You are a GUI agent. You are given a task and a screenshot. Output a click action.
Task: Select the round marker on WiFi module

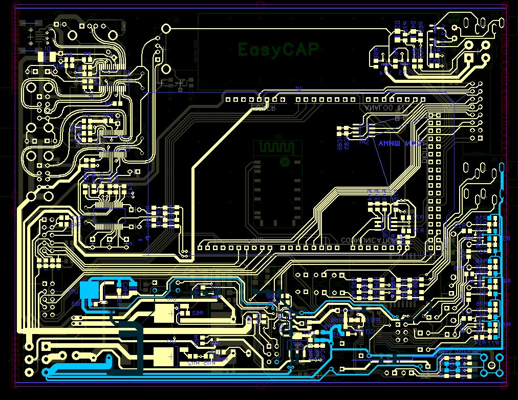click(283, 162)
